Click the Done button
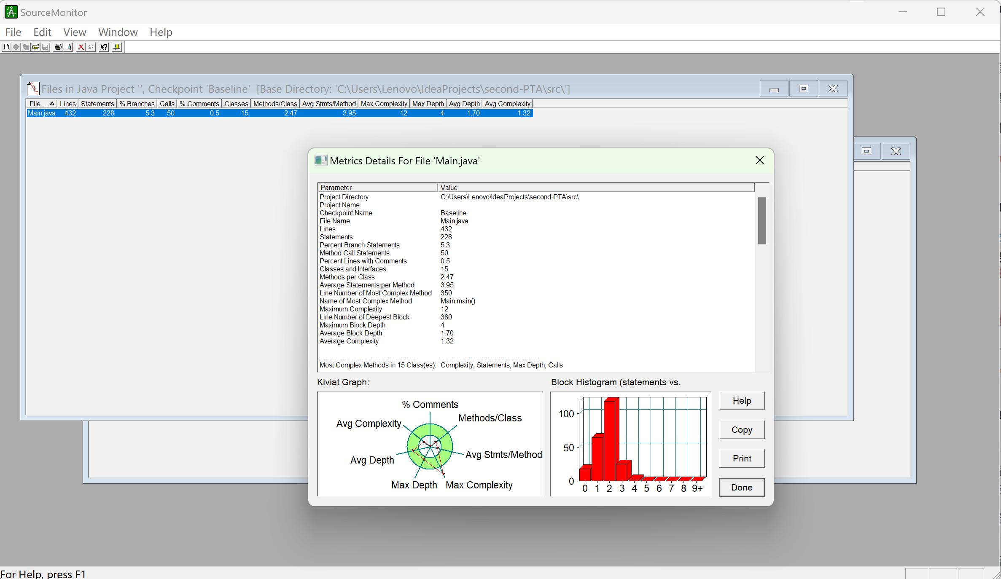 click(741, 487)
